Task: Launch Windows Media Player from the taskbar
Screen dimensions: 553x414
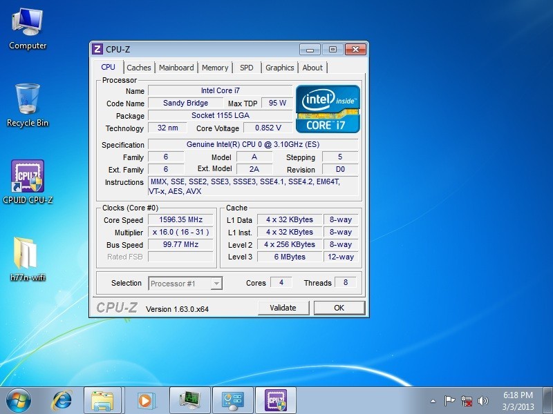Action: coord(145,400)
